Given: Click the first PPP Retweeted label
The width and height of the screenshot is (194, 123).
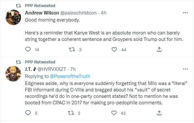Looking at the screenshot, I should 40,6.
